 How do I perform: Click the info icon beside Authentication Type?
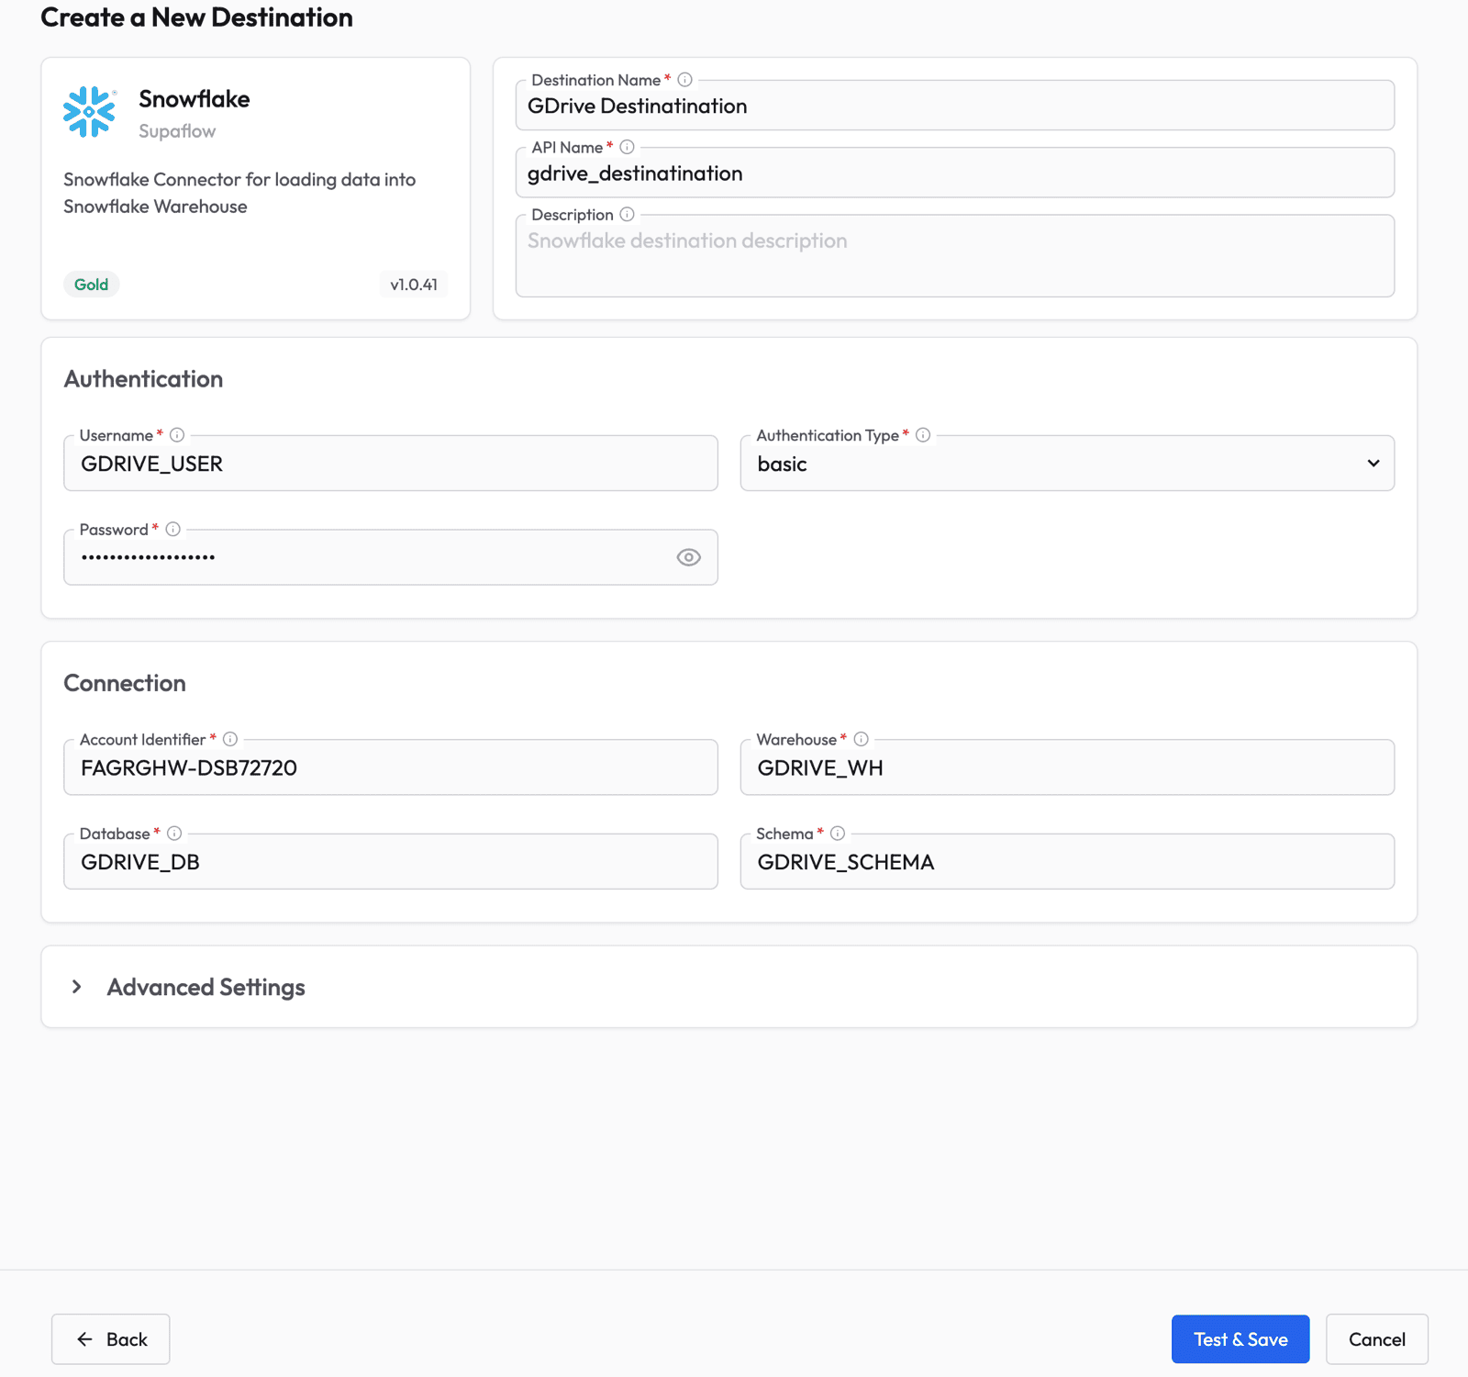point(921,435)
